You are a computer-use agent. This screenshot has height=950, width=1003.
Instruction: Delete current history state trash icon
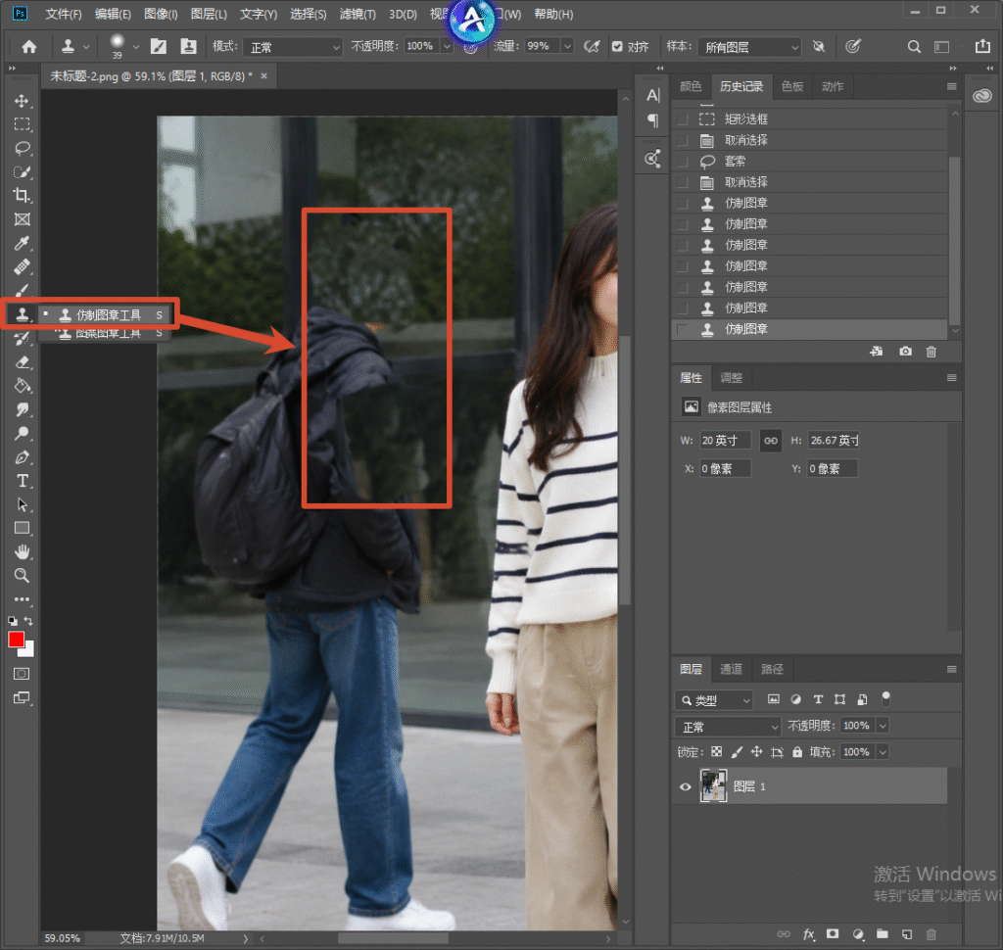(x=931, y=352)
